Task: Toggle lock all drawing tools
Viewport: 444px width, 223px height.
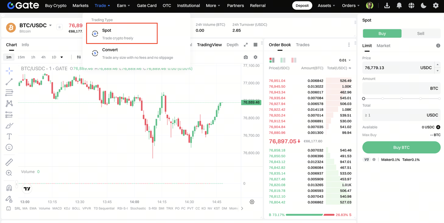Action: coord(9,199)
